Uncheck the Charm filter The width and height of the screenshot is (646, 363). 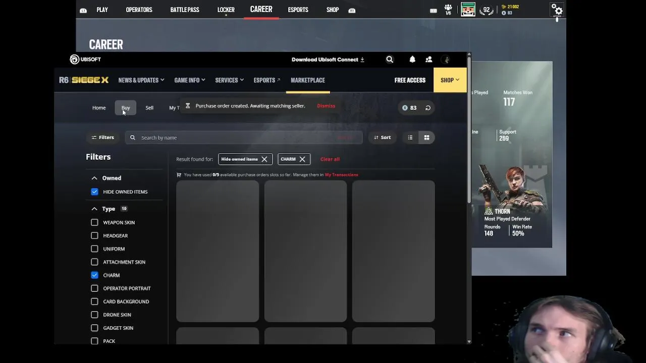[x=94, y=275]
